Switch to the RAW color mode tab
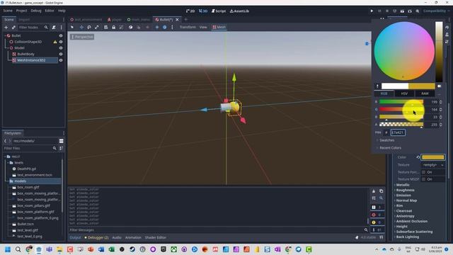The height and width of the screenshot is (255, 453). click(425, 93)
